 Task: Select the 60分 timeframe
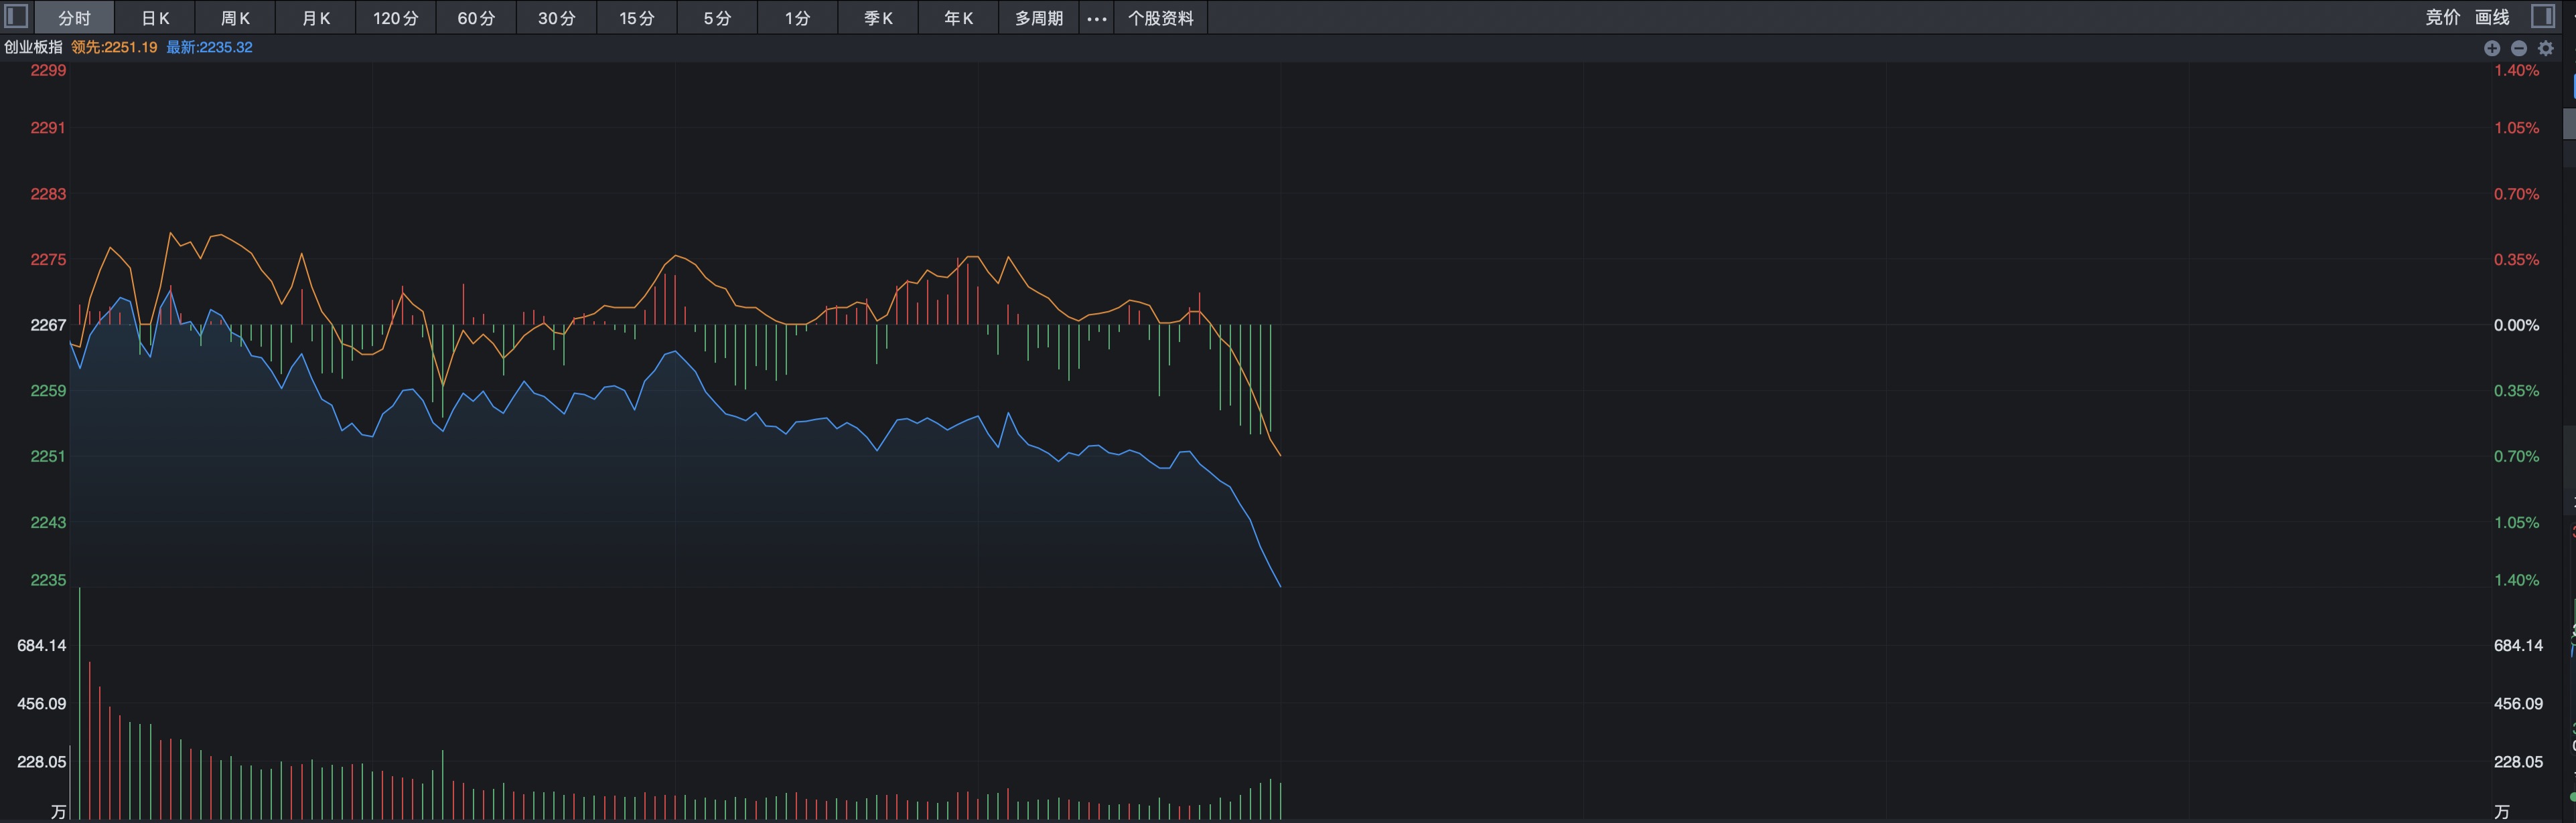point(476,17)
